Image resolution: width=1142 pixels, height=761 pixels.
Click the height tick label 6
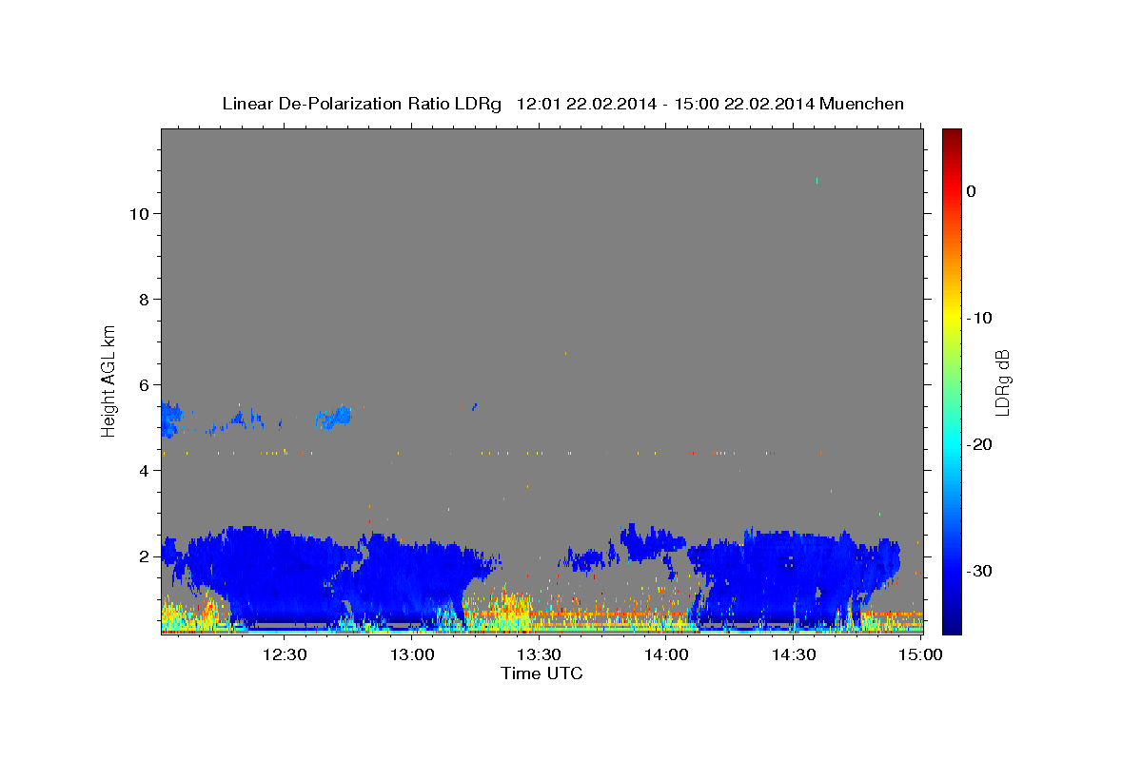pos(142,385)
